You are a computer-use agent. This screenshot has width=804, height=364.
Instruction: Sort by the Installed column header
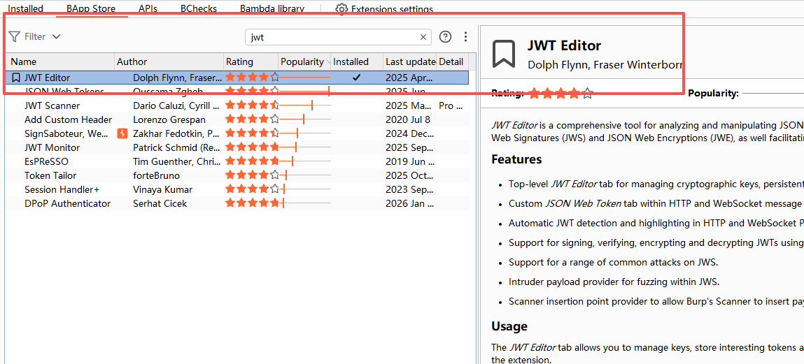coord(358,61)
